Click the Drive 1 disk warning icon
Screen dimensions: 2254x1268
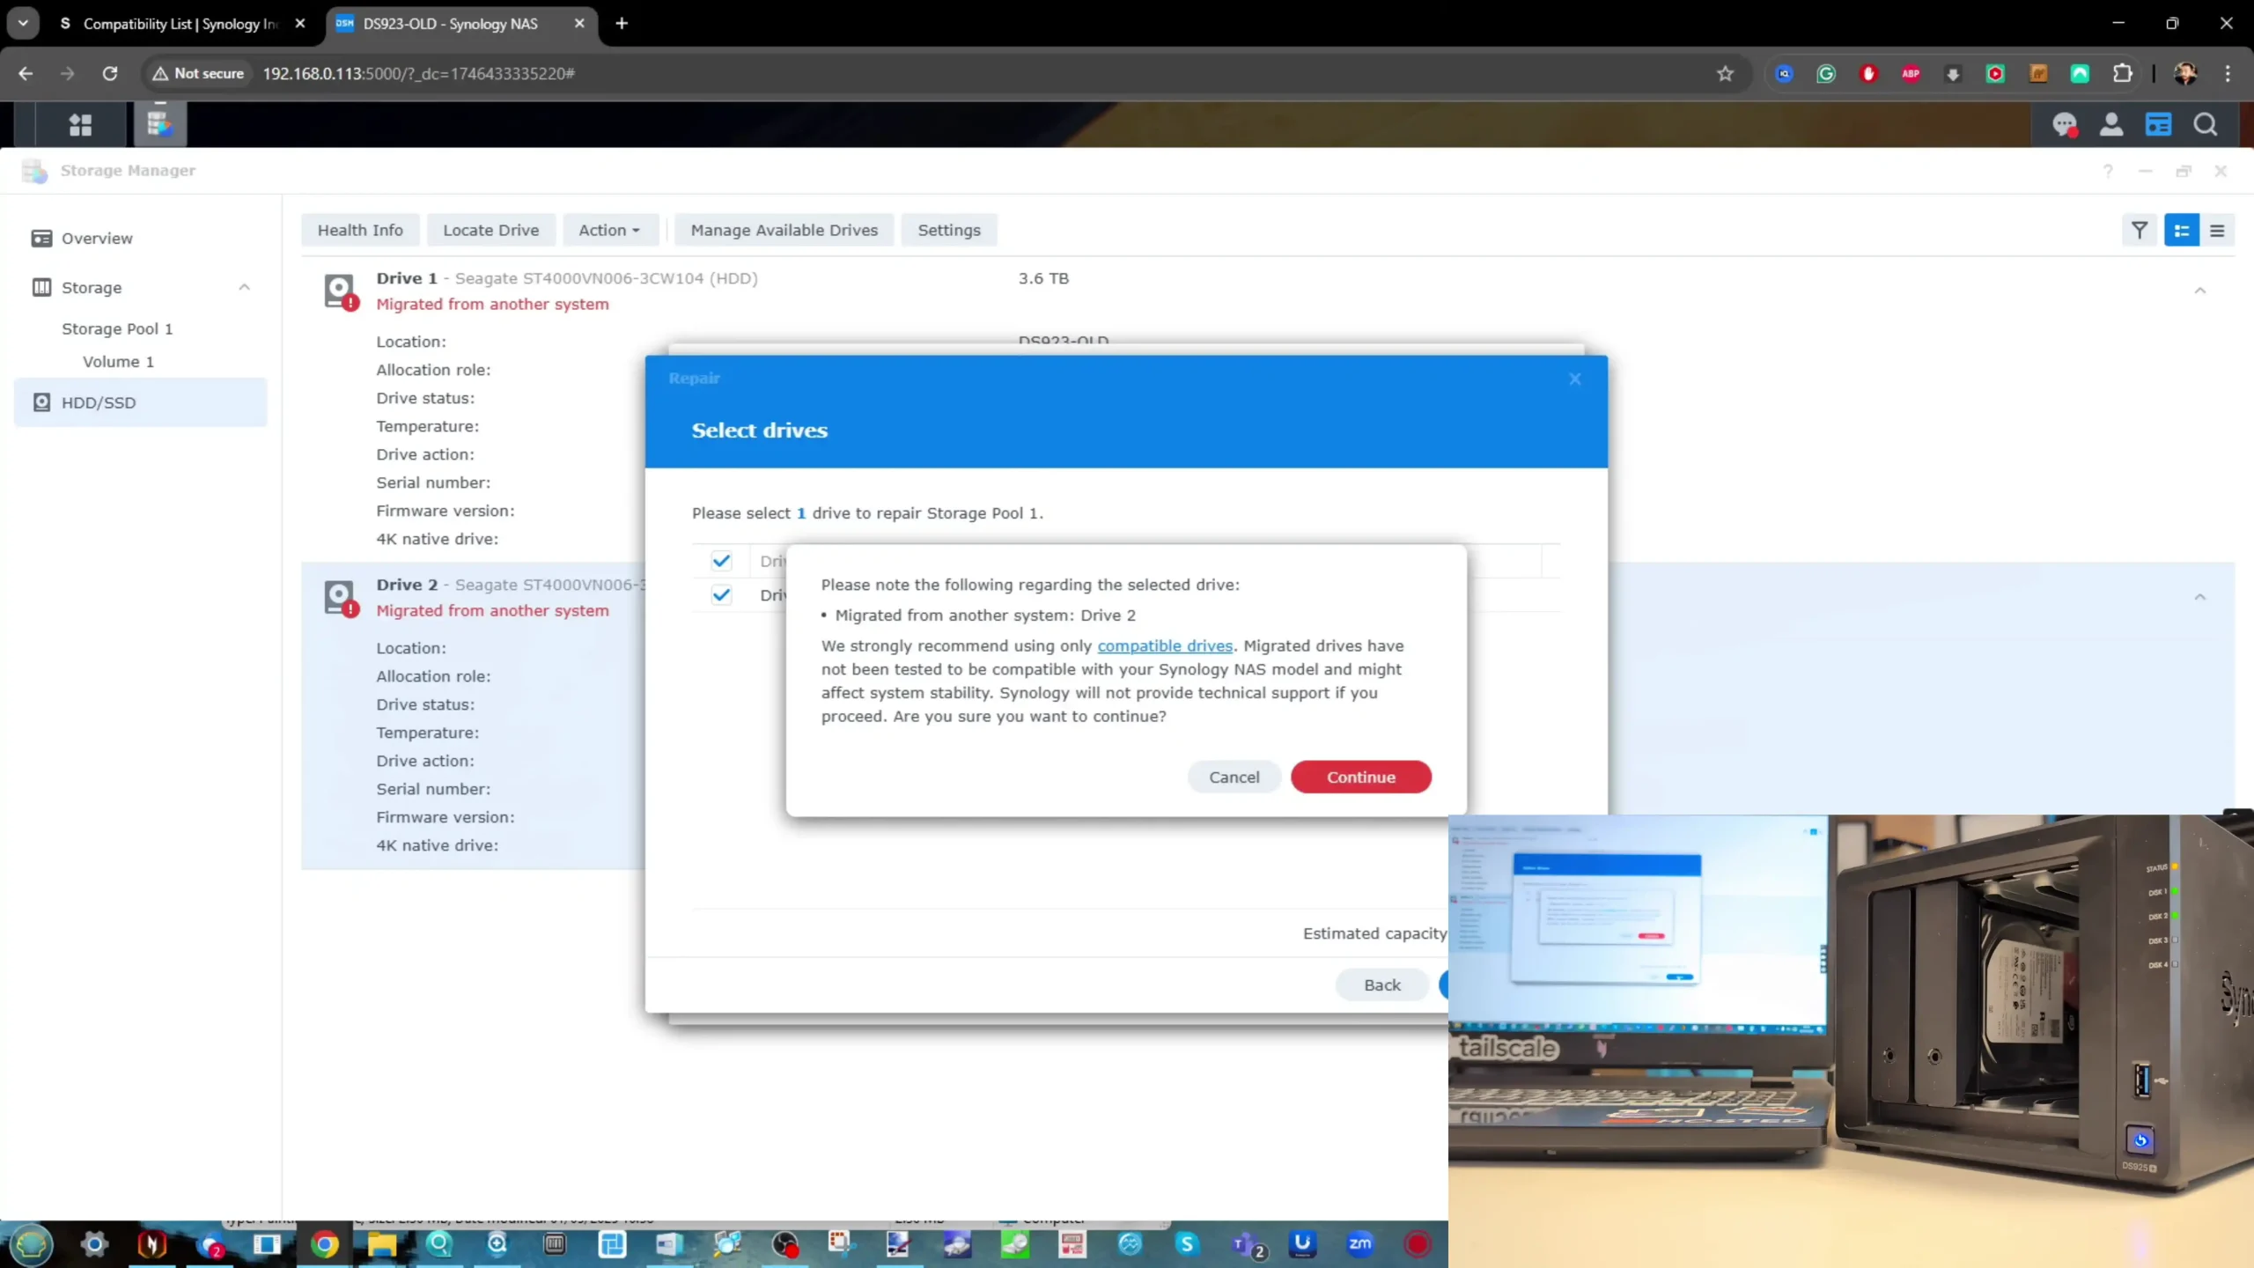pyautogui.click(x=340, y=291)
